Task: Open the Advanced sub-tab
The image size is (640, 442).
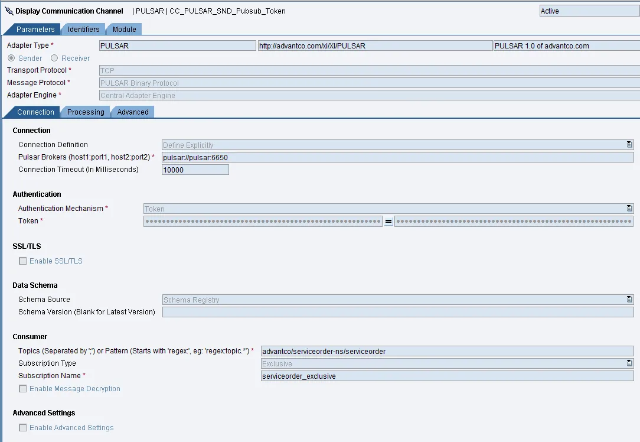Action: [133, 112]
